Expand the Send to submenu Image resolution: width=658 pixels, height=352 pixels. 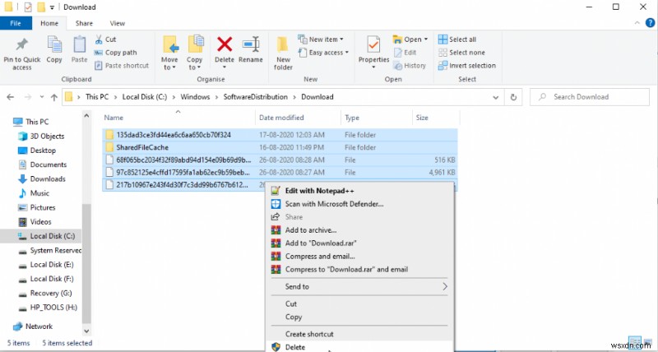tap(359, 286)
